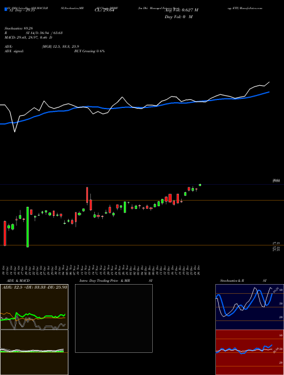Click the MunafaSutra.com watermark link
Screen dimensions: 284x375
click(251, 8)
